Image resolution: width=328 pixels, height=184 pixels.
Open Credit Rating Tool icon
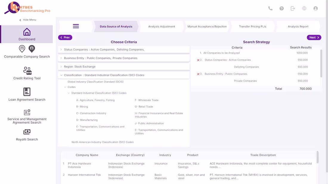pos(27,71)
